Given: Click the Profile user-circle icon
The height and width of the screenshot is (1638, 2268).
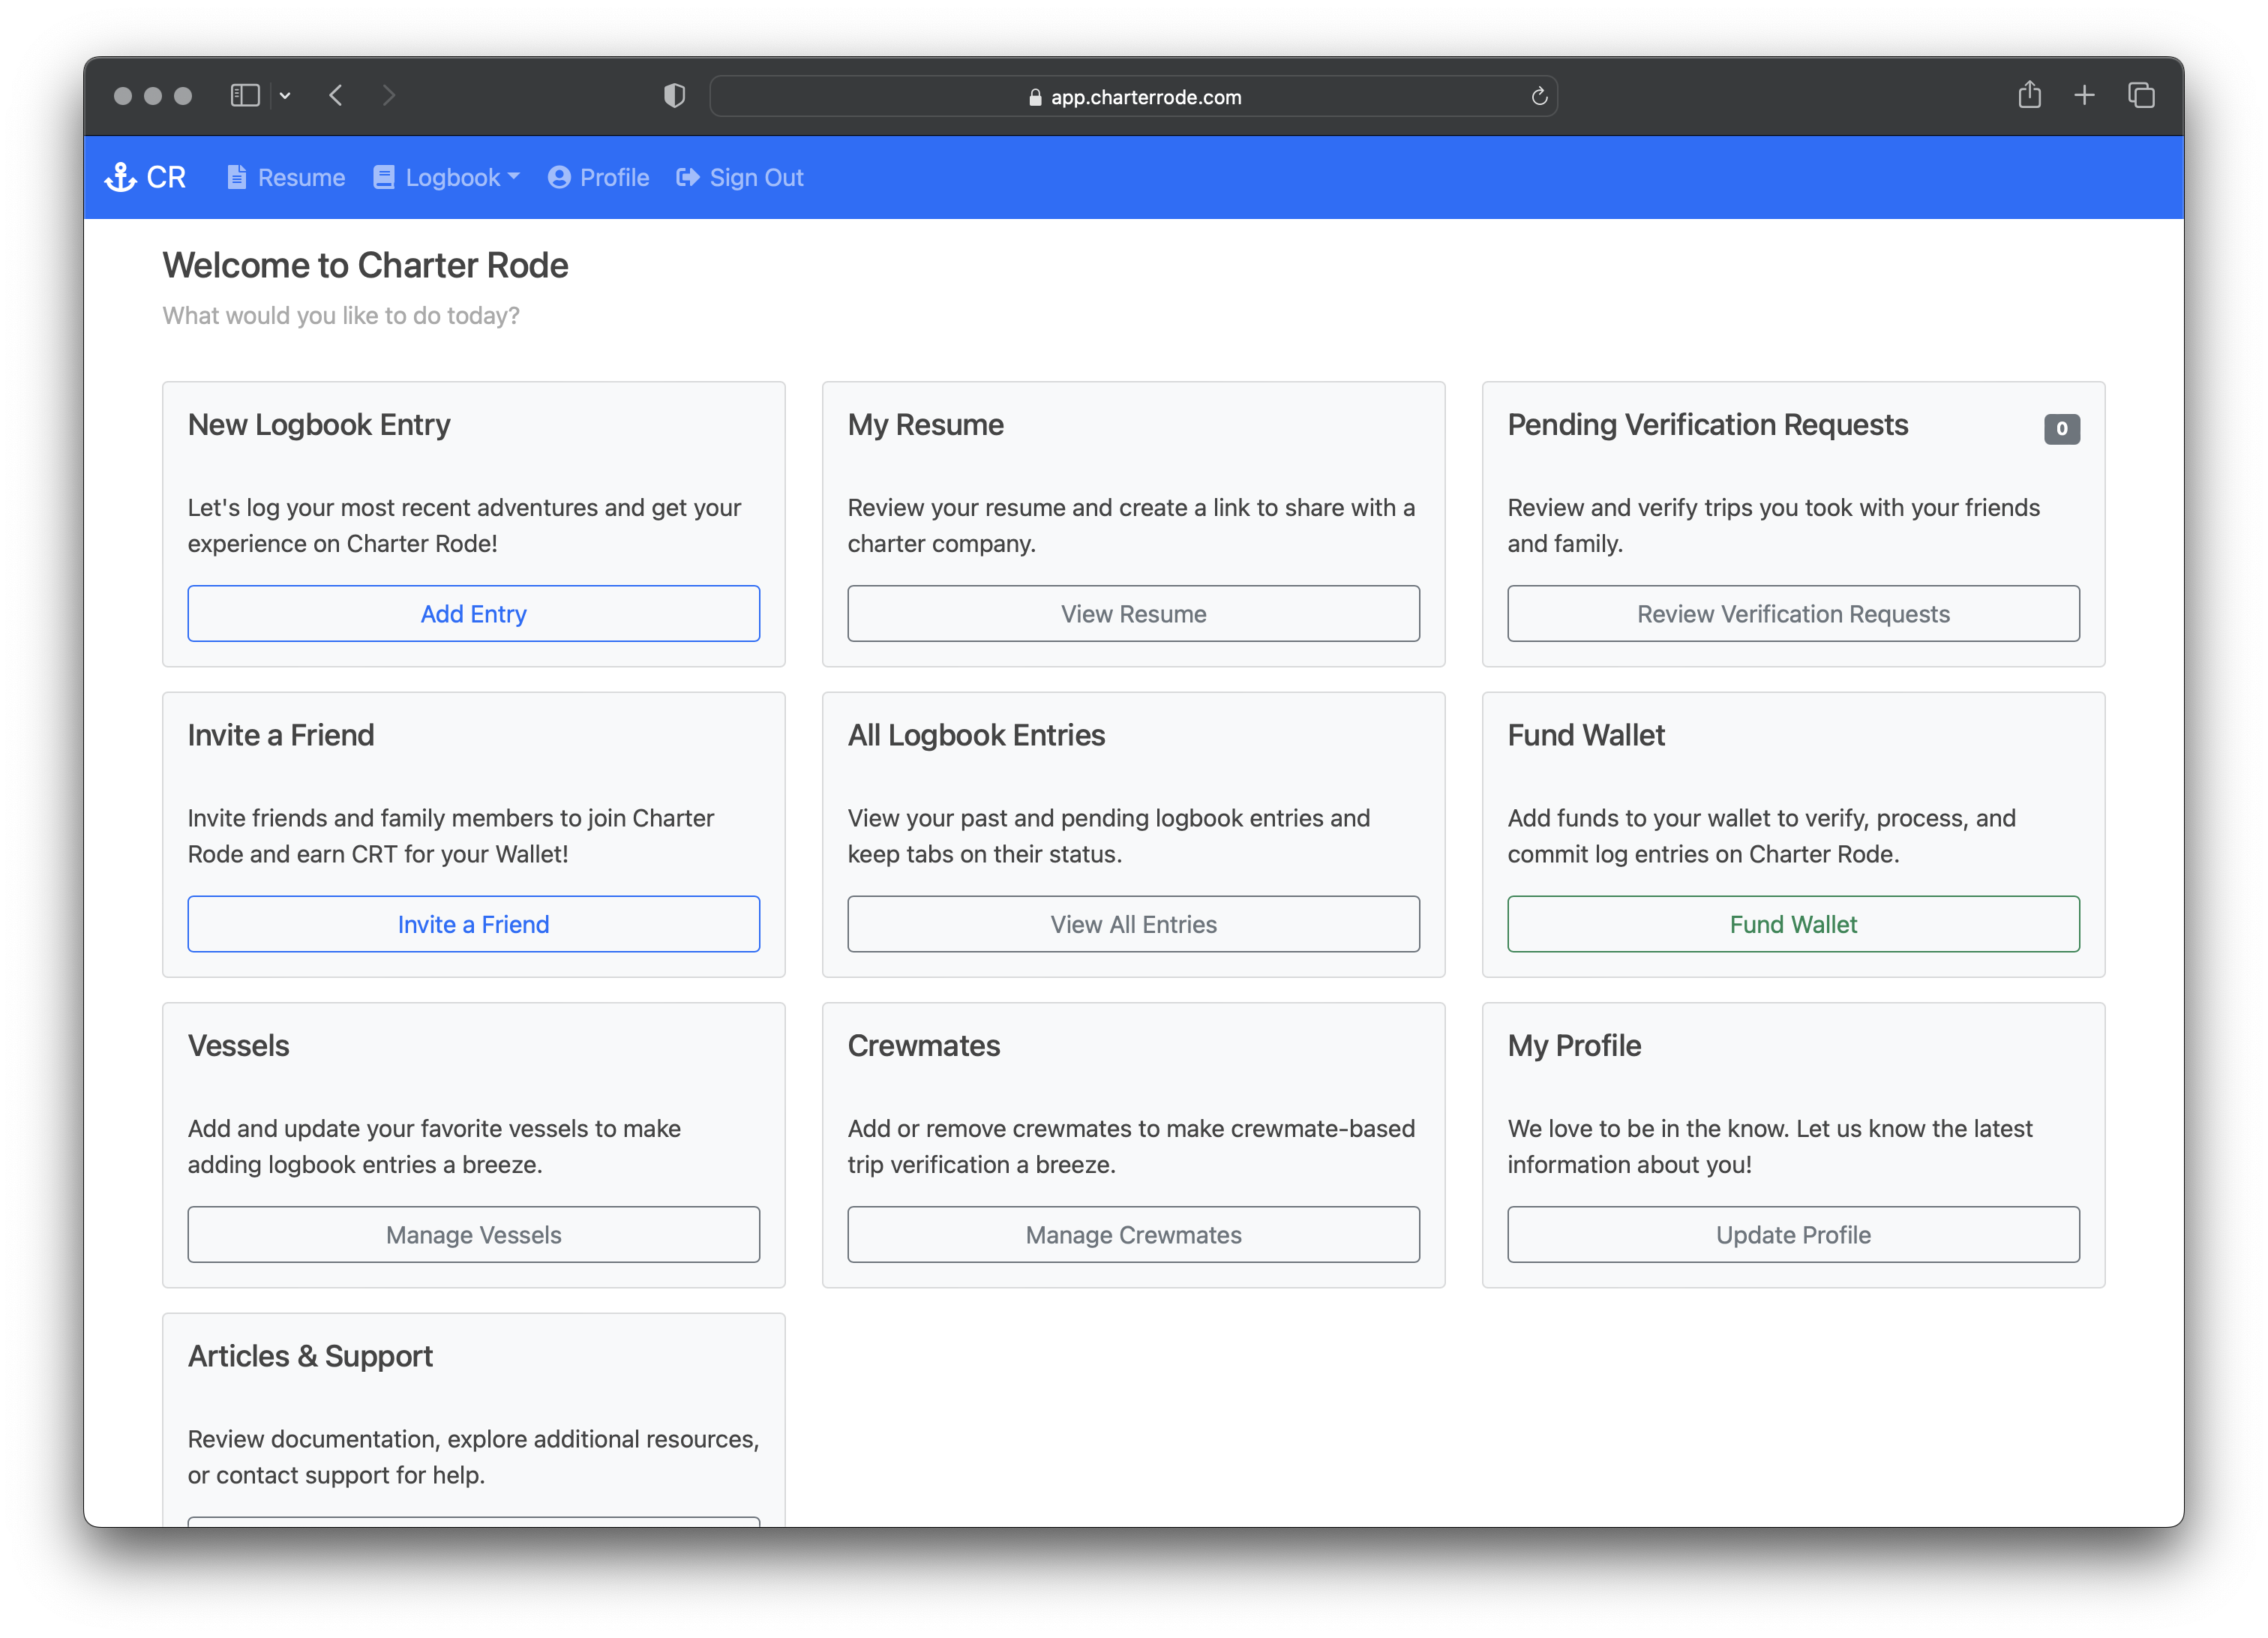Looking at the screenshot, I should click(x=559, y=177).
